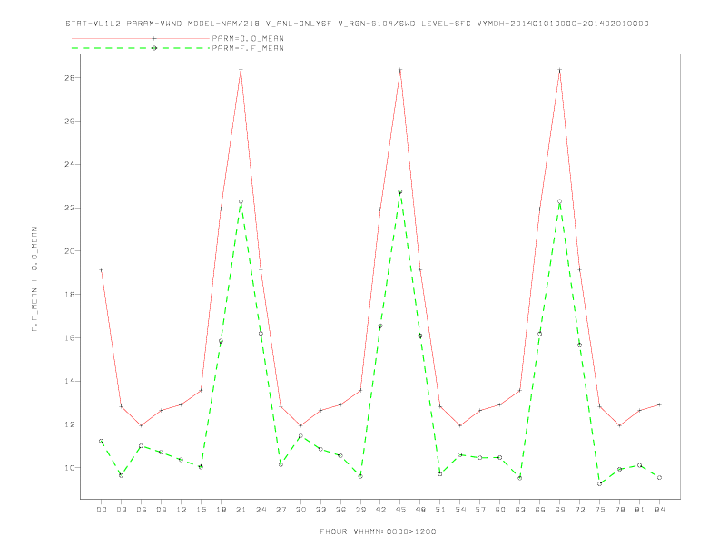Click red line peak marker at hour 45
719x555 pixels.
coord(400,70)
